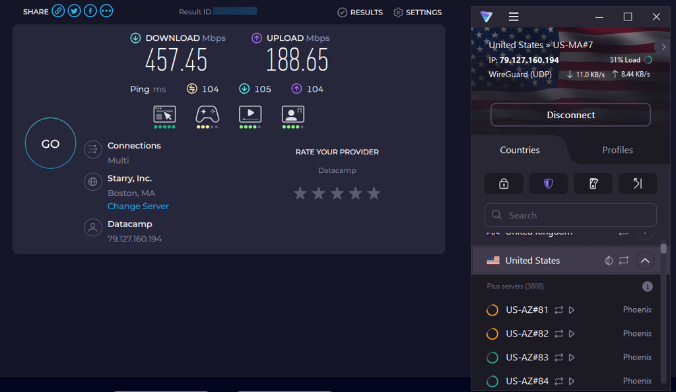
Task: Copy share link icon in Speedtest
Action: click(x=58, y=11)
